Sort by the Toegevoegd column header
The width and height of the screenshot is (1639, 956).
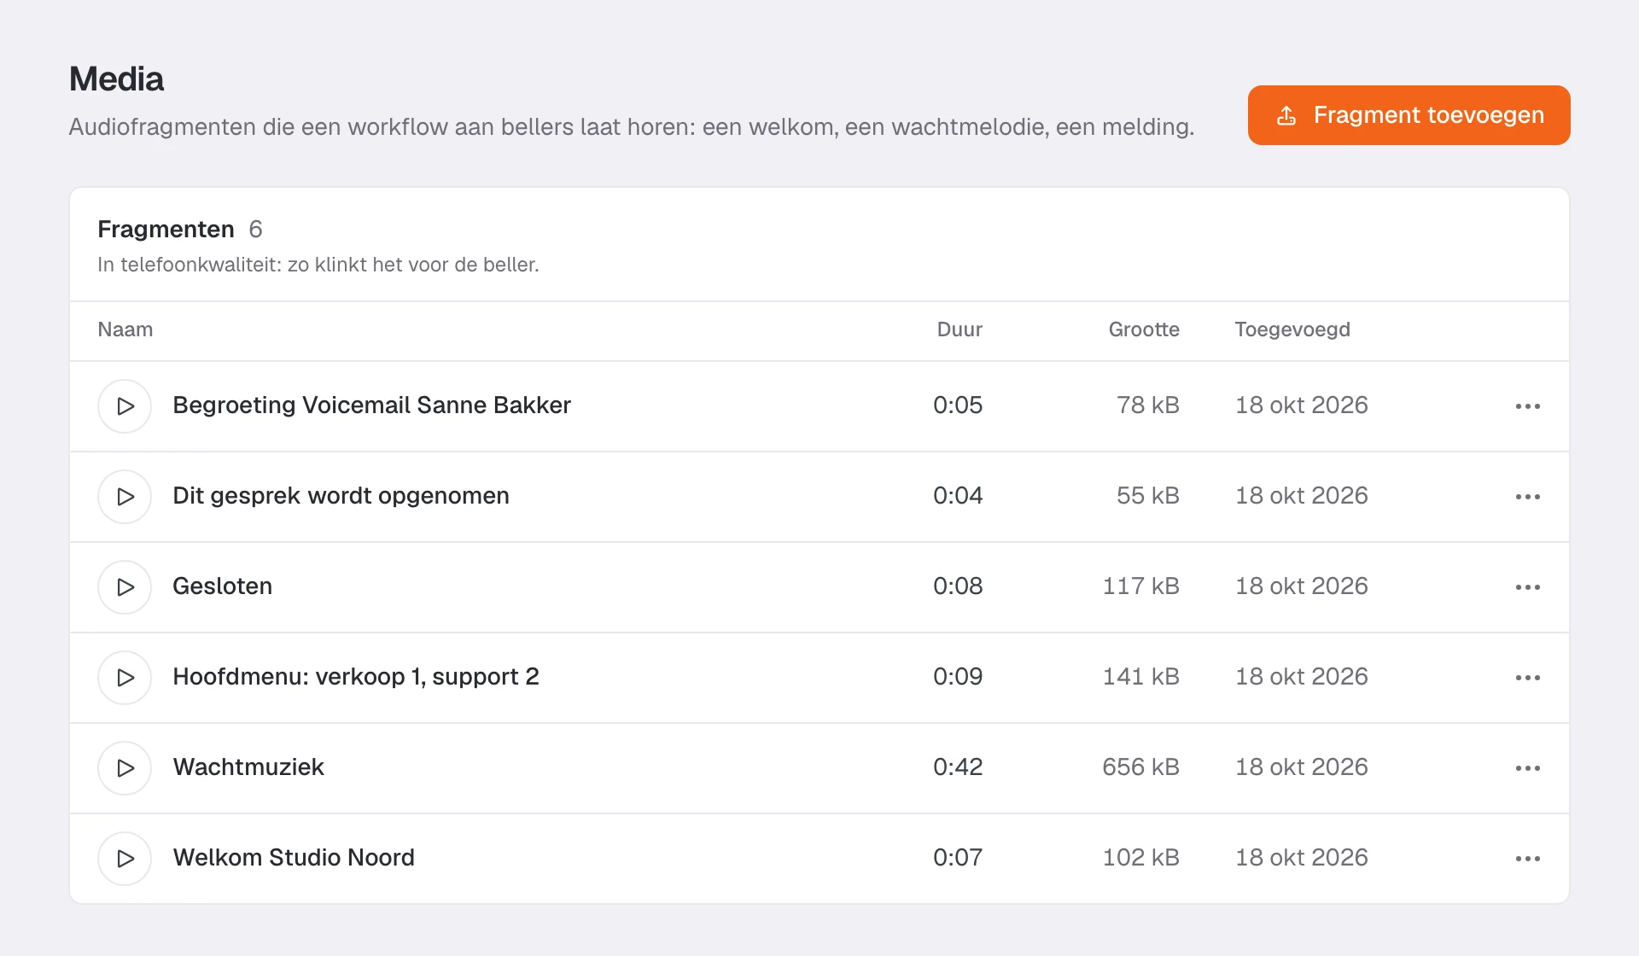click(1292, 329)
